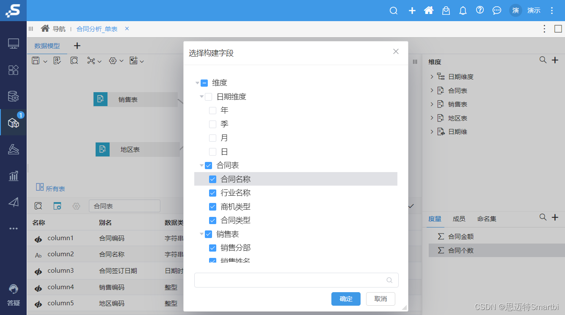This screenshot has width=565, height=315.
Task: Open the save icon dropdown arrow
Action: tap(45, 62)
